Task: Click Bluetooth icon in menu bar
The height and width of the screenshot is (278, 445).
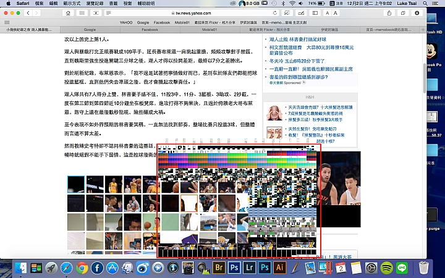Action: tap(283, 4)
